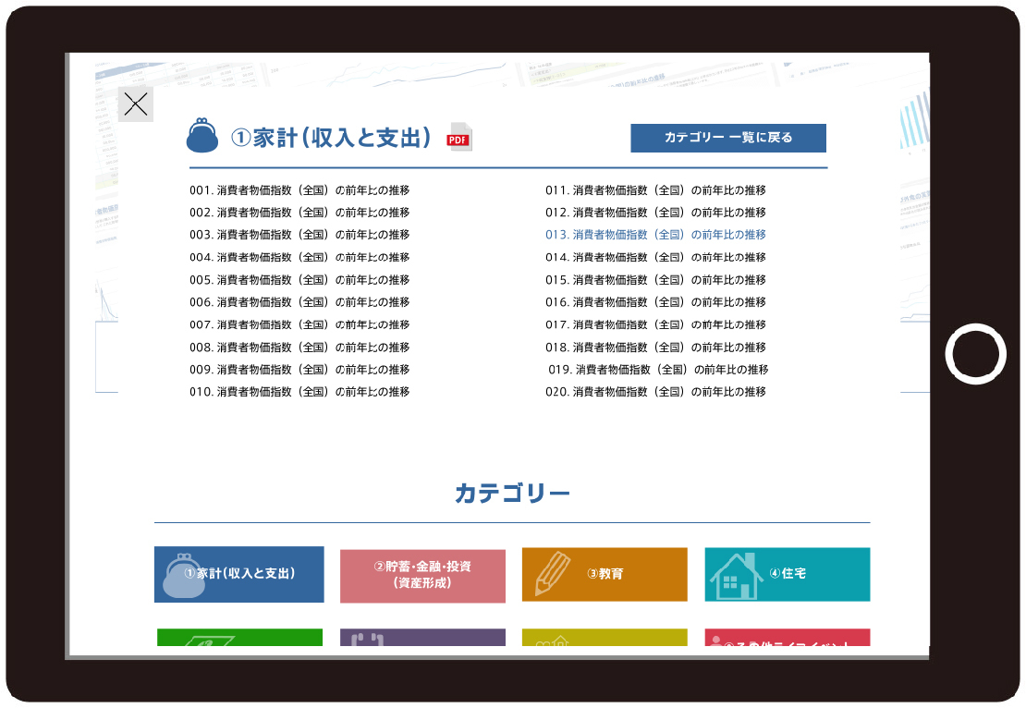1026x708 pixels.
Task: Click the purple calendar category tile
Action: point(422,638)
